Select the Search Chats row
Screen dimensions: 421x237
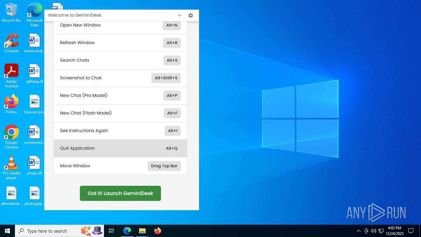click(x=120, y=60)
